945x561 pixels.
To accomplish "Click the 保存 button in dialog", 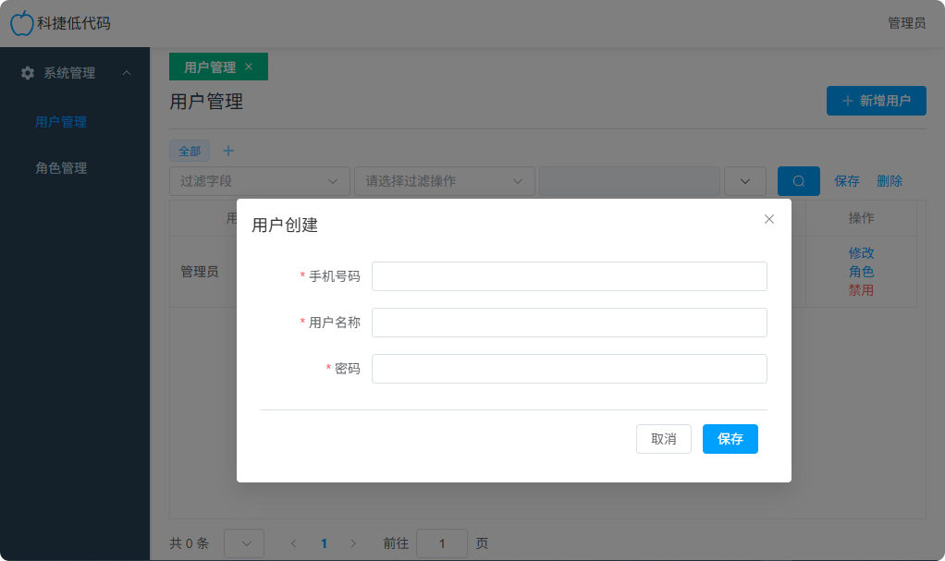I will coord(730,439).
